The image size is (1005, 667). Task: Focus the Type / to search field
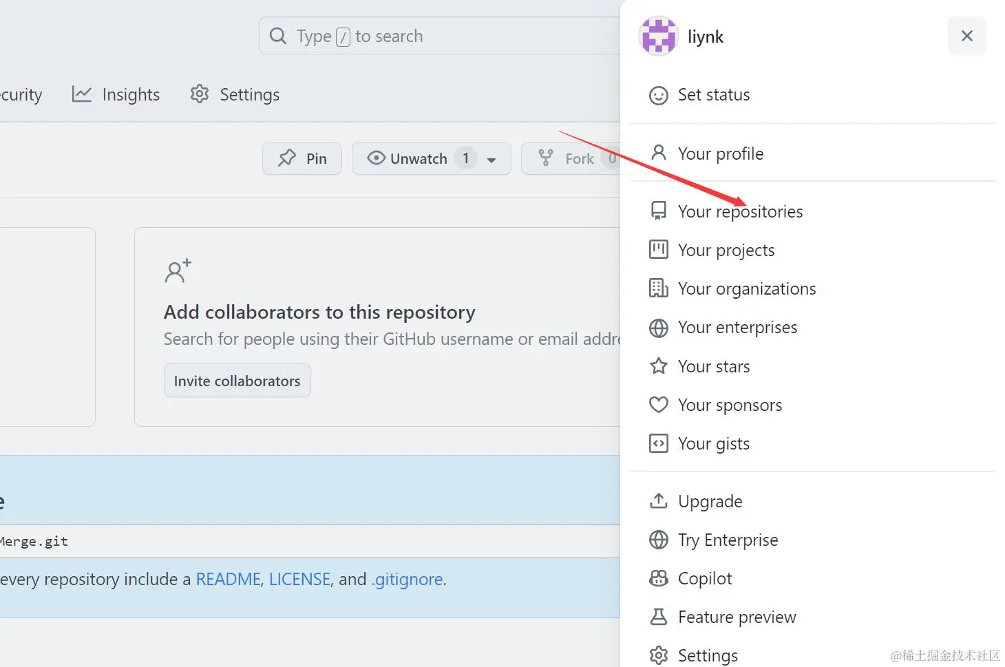pyautogui.click(x=441, y=36)
